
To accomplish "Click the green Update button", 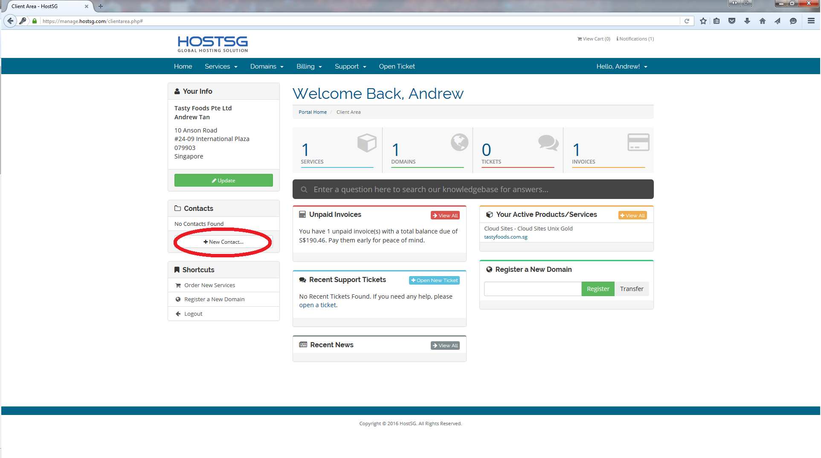I will tap(223, 180).
